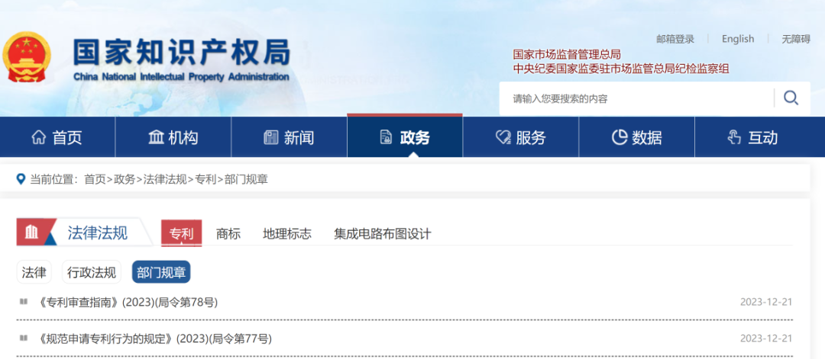Open 《规范申请专利行为的规定》 document link
825x359 pixels.
[154, 338]
